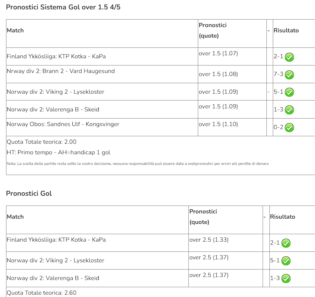Click the Match header in Pronostici Gol table
Viewport: 315px width, 297px height.
(x=15, y=217)
